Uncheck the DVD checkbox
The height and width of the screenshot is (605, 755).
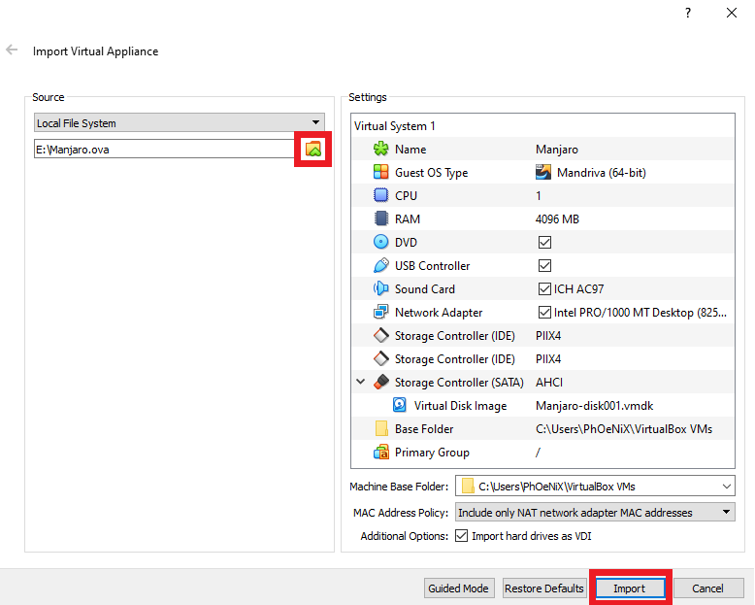544,242
